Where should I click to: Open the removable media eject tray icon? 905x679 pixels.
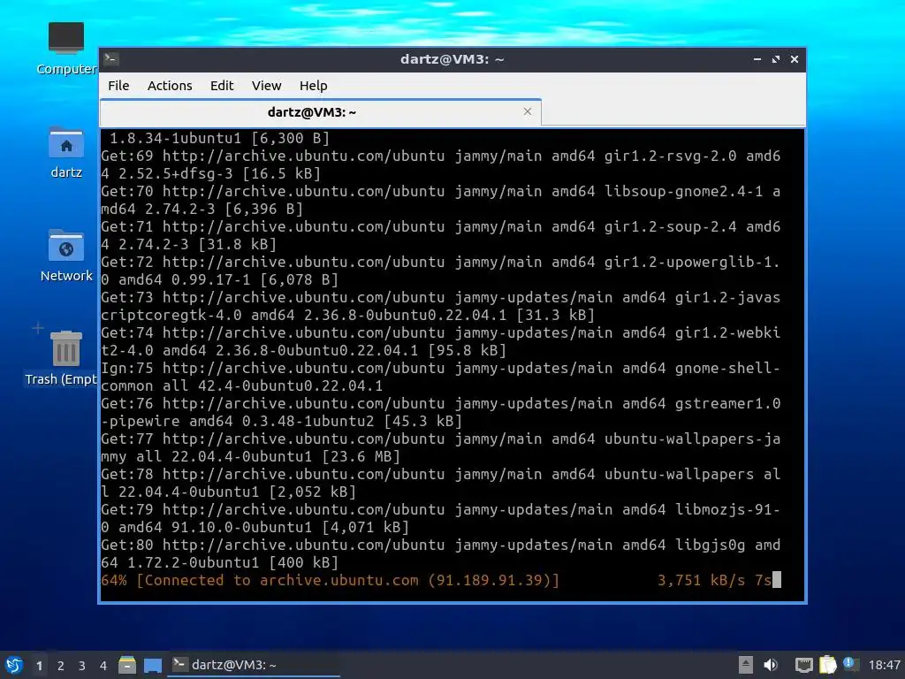pyautogui.click(x=746, y=665)
